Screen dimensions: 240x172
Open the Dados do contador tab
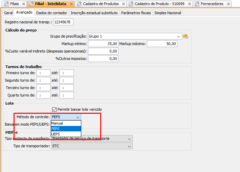(51, 13)
